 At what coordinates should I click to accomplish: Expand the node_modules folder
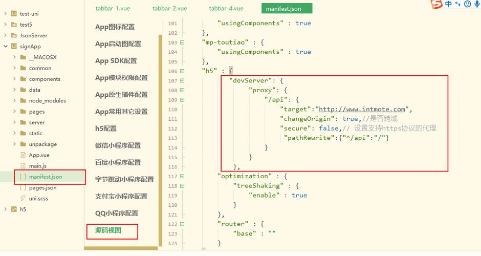14,100
